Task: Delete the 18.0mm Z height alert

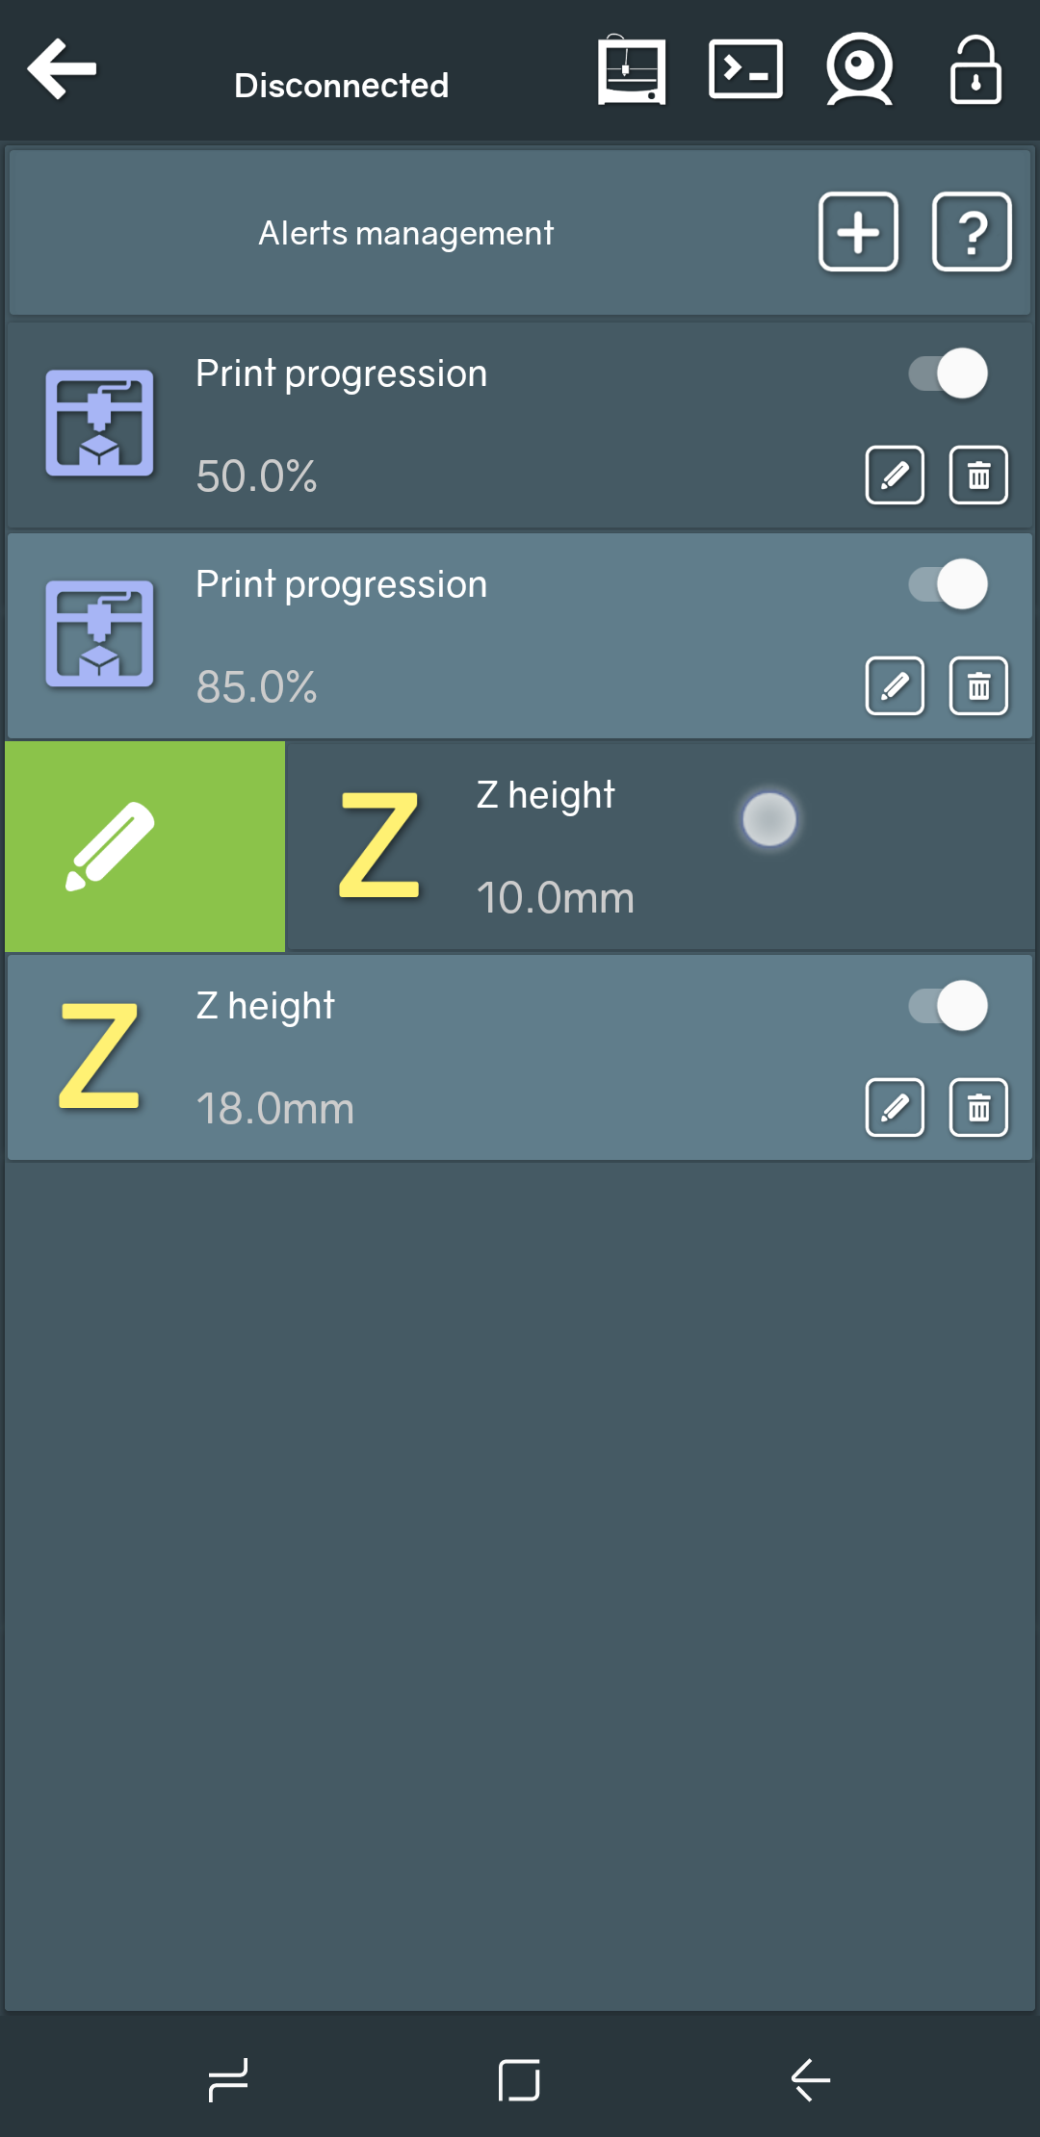Action: 978,1108
